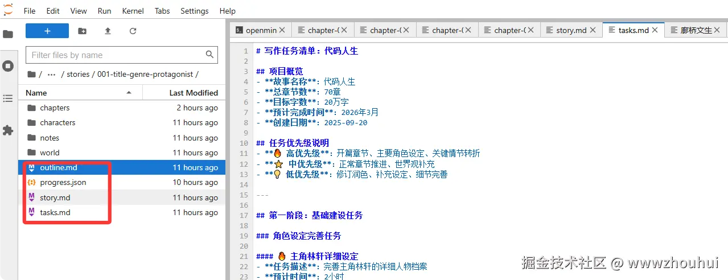Refresh the file browser list
Image resolution: width=728 pixels, height=280 pixels.
(133, 31)
